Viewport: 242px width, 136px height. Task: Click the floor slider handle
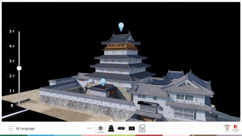[19, 68]
